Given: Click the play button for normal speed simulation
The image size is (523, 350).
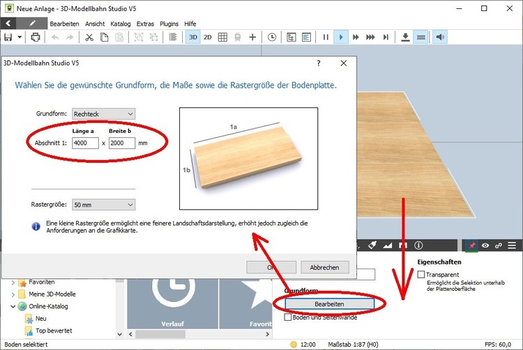Looking at the screenshot, I should 341,38.
